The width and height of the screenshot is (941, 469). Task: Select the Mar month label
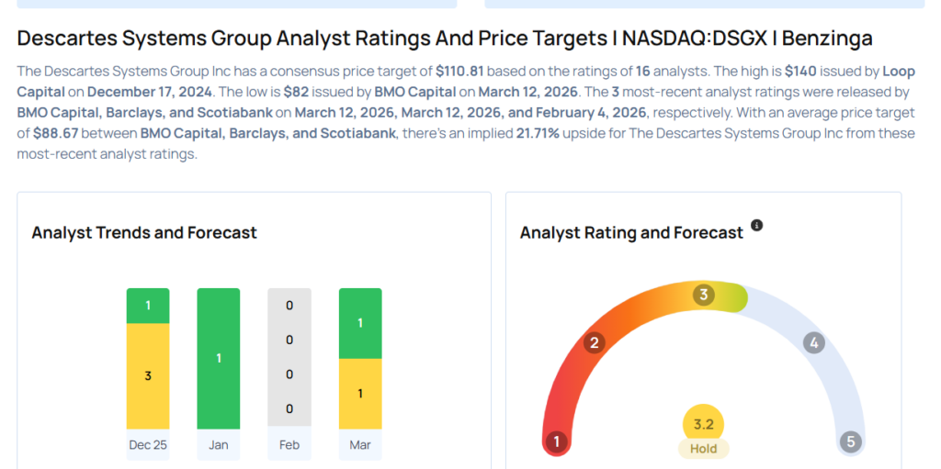[360, 444]
